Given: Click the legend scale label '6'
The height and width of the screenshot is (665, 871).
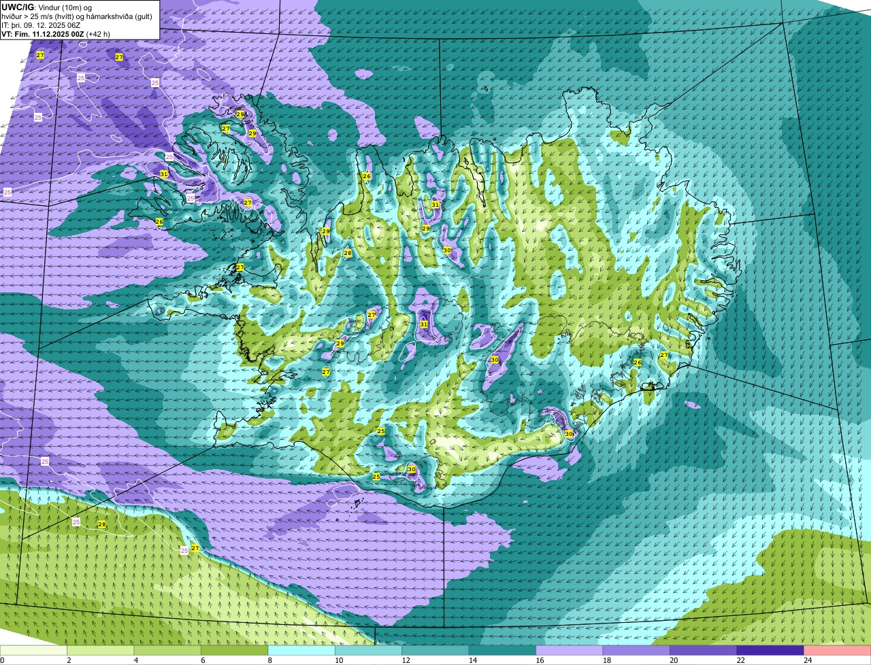Looking at the screenshot, I should coord(203,660).
